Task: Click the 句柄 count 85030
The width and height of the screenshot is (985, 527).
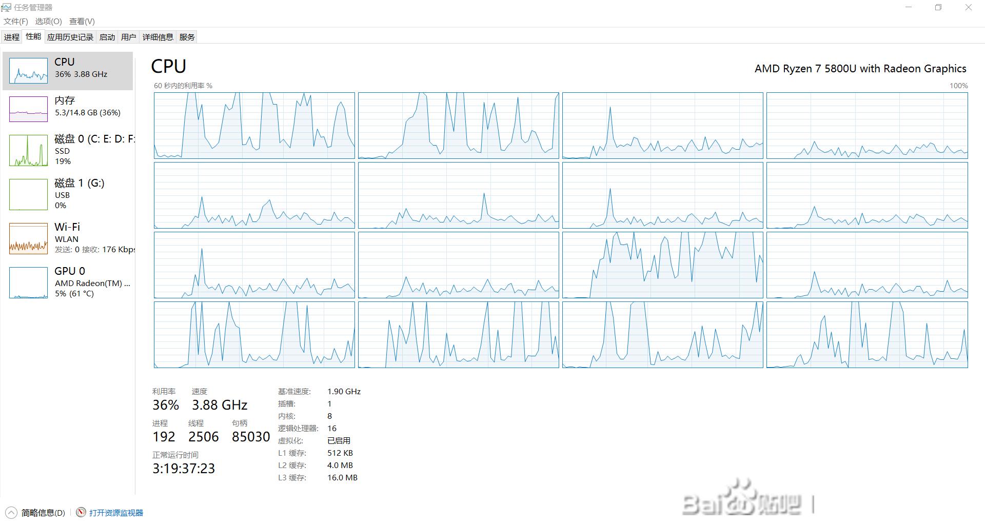Action: 251,437
